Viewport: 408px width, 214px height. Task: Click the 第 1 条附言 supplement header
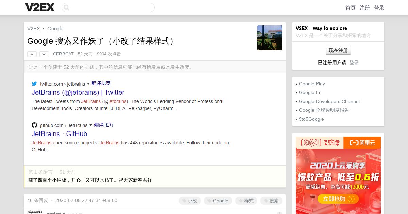[40, 172]
